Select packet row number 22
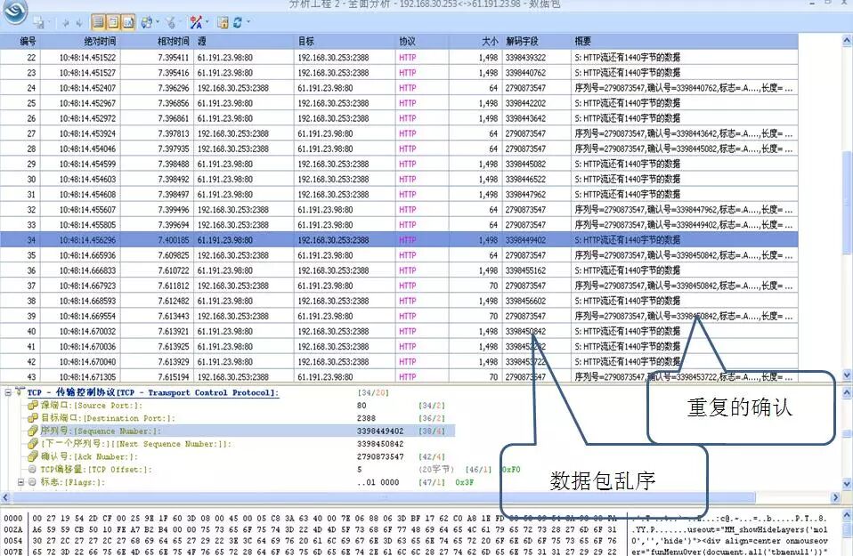 coord(399,57)
